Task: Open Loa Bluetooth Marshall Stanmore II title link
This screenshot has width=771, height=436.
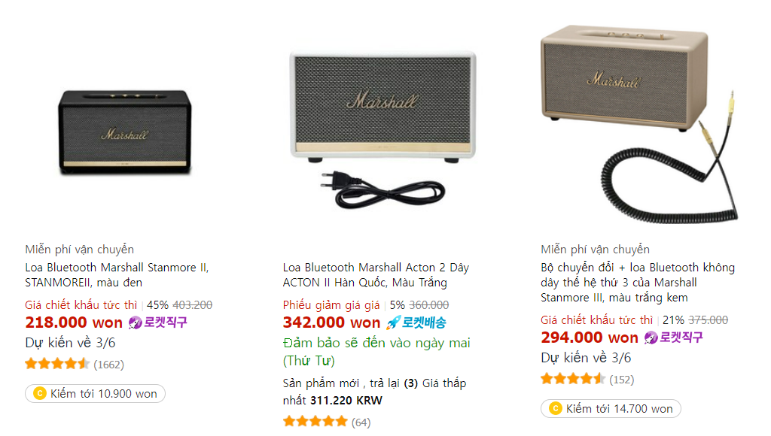Action: tap(117, 275)
